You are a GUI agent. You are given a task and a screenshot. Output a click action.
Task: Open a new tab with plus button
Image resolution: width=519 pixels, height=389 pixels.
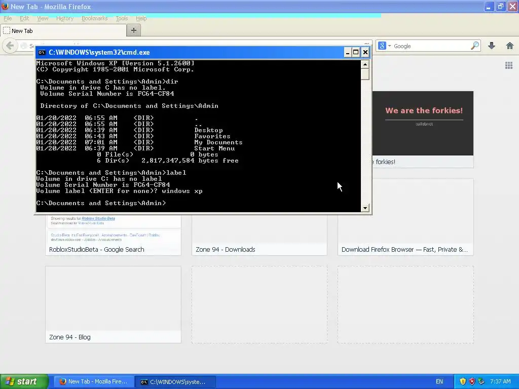[x=134, y=30]
